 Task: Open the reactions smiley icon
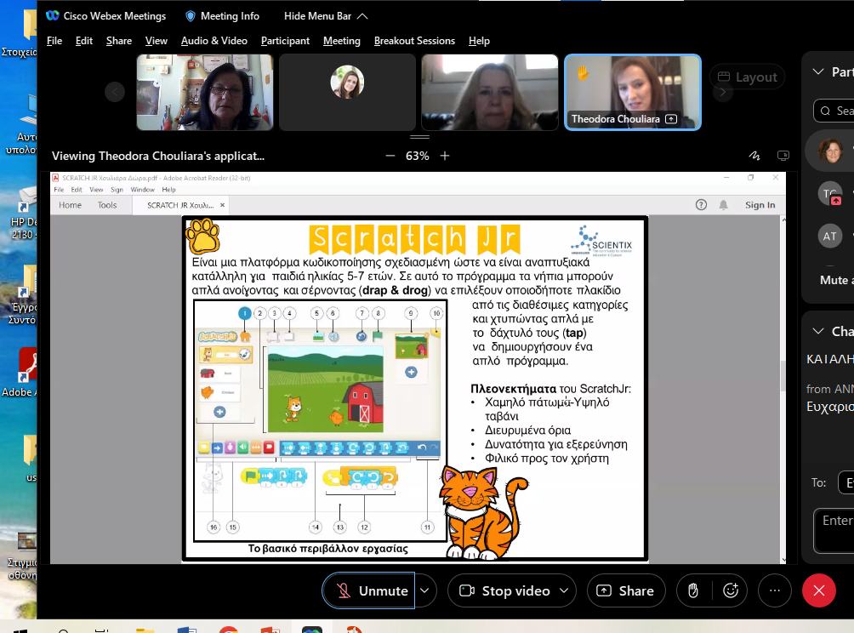pyautogui.click(x=731, y=590)
